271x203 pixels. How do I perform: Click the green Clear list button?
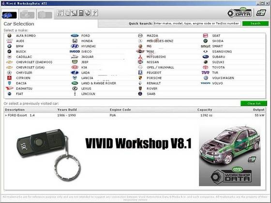[254, 103]
